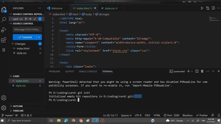This screenshot has width=221, height=124.
Task: Open new terminal launch profile dropdown
Action: point(192,71)
